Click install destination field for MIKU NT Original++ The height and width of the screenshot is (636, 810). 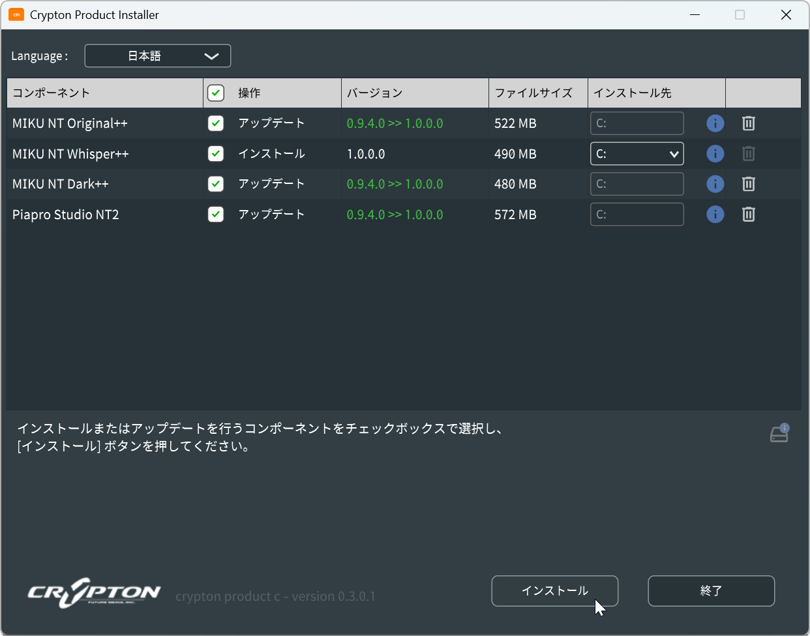coord(637,123)
